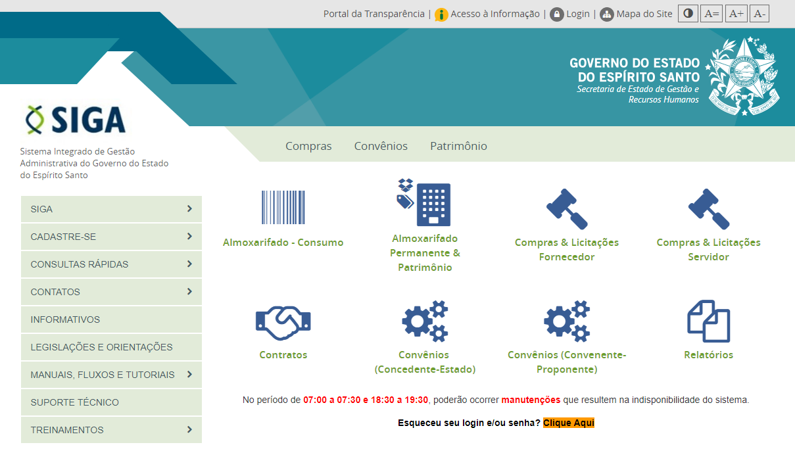The width and height of the screenshot is (795, 449).
Task: Reset font size with the A= button
Action: [711, 14]
